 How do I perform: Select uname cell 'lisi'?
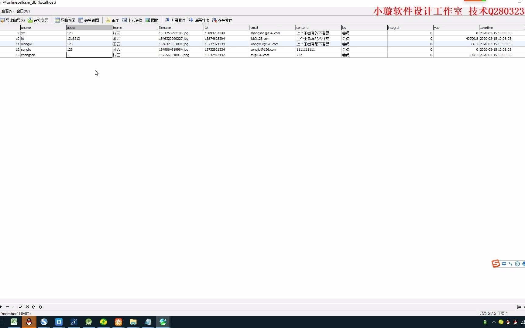pos(43,39)
